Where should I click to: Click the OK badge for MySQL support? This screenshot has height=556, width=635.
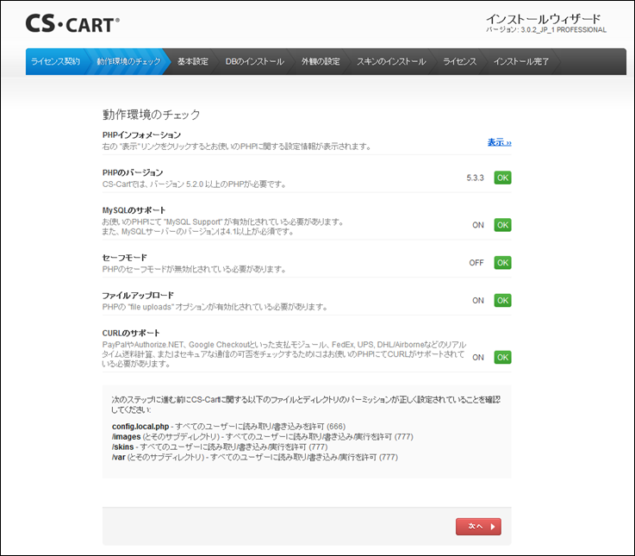tap(502, 225)
